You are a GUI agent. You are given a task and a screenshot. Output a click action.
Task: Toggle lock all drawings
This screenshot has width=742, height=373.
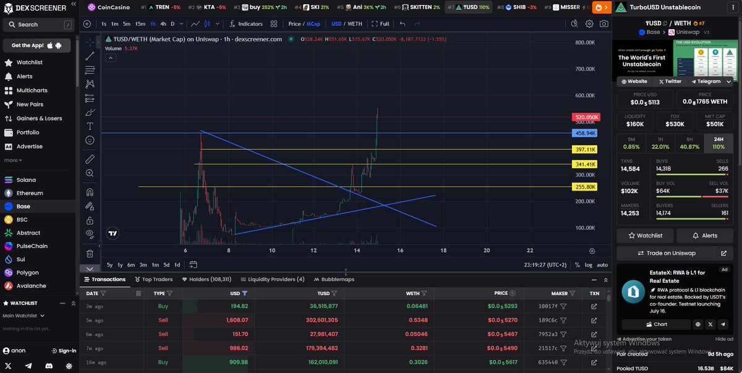[90, 220]
